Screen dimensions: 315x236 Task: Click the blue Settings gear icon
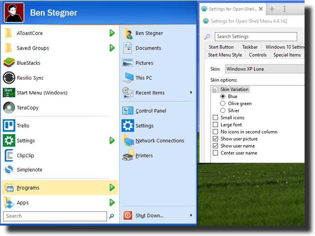[x=128, y=126]
